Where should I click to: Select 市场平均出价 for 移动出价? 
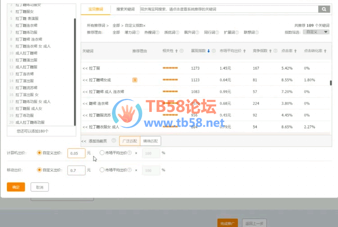(102, 170)
